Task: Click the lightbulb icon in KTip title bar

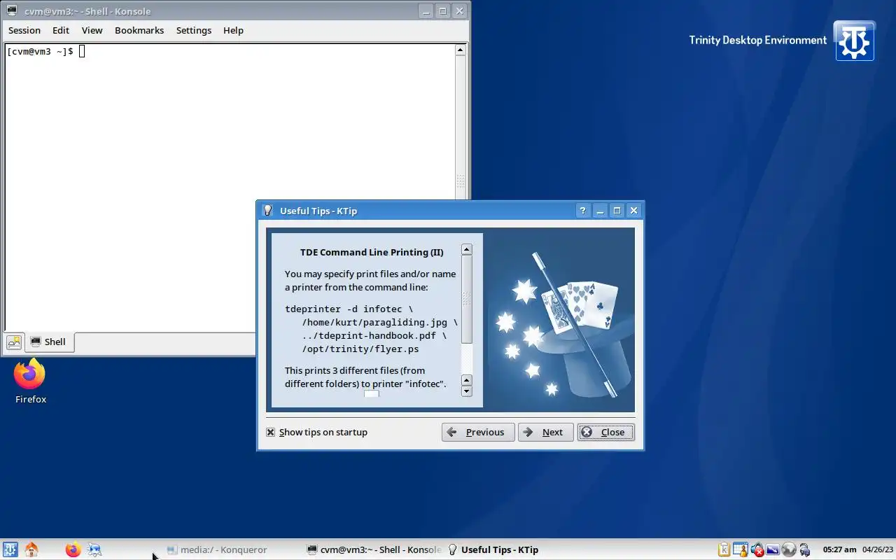Action: click(267, 211)
